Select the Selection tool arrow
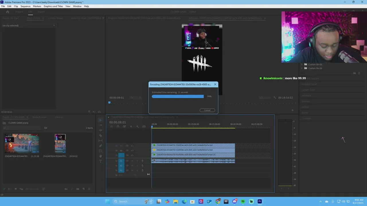 coord(100,120)
